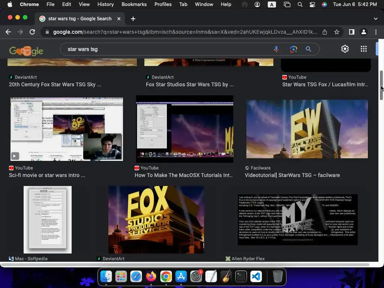Screen dimensions: 384x288
Task: Open the Softpedia dialog screenshot thumbnail
Action: click(48, 220)
